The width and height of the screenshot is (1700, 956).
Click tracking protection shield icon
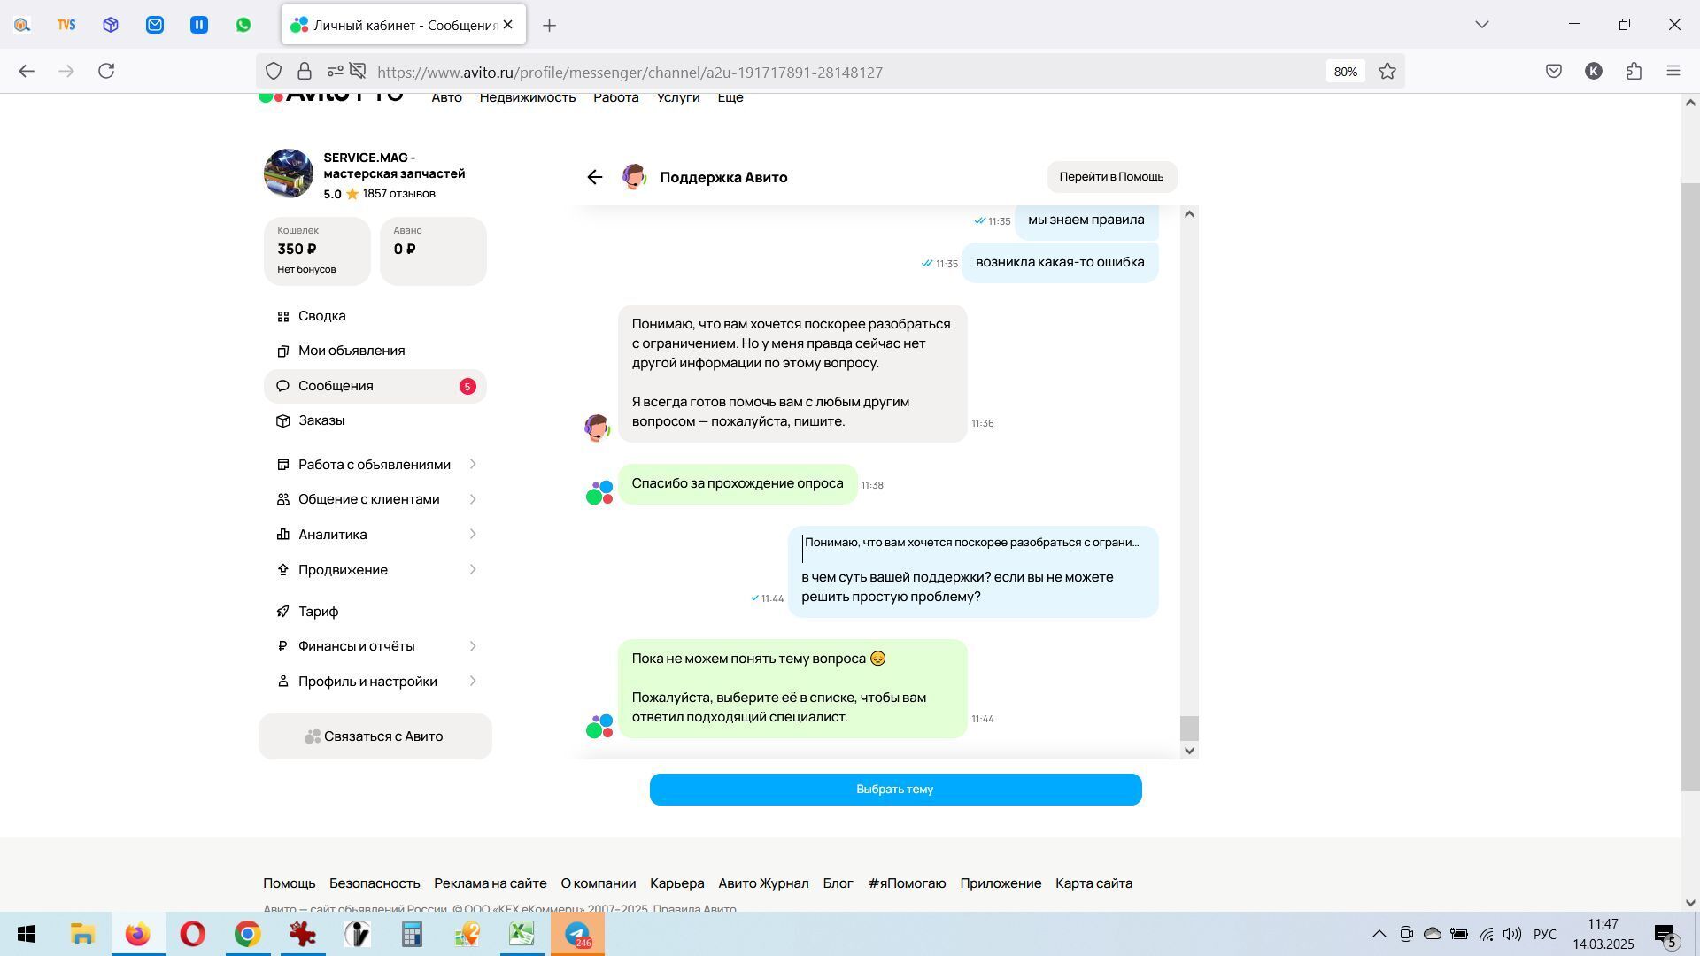point(274,72)
